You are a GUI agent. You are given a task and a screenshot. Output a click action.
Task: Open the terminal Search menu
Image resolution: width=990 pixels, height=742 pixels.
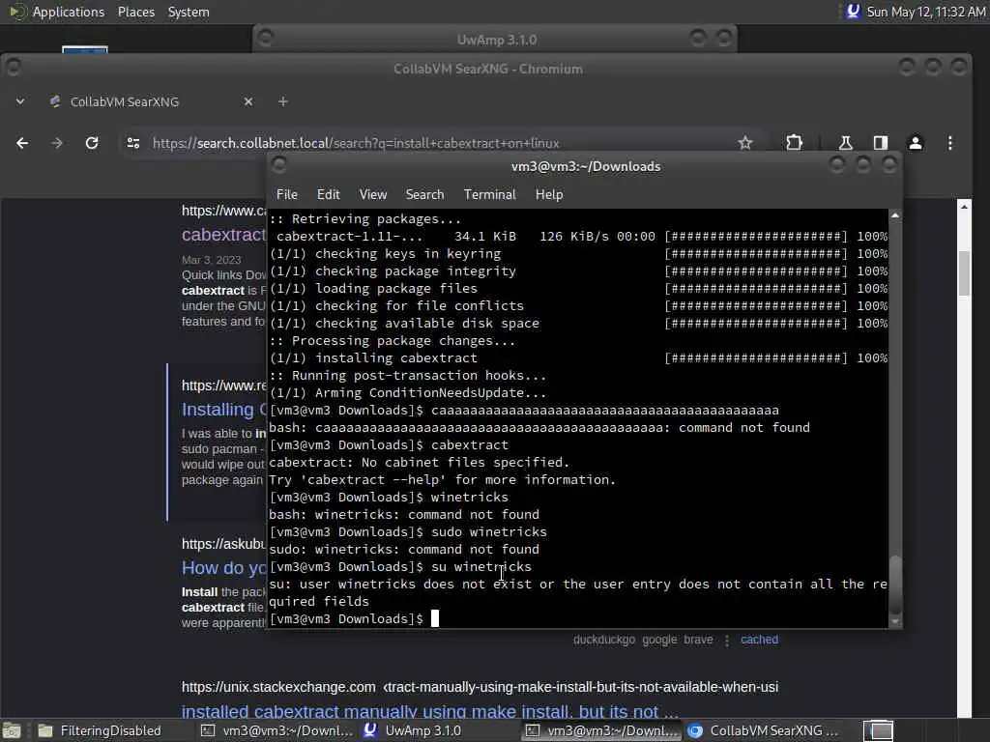click(x=425, y=194)
